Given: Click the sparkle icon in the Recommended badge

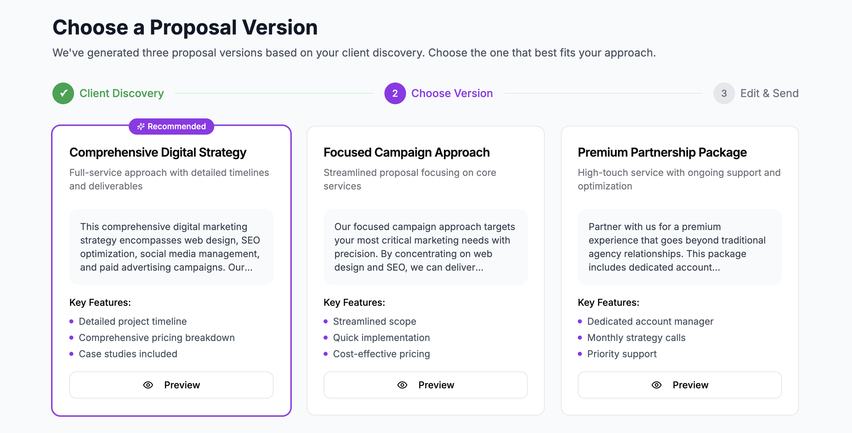Looking at the screenshot, I should [x=141, y=127].
